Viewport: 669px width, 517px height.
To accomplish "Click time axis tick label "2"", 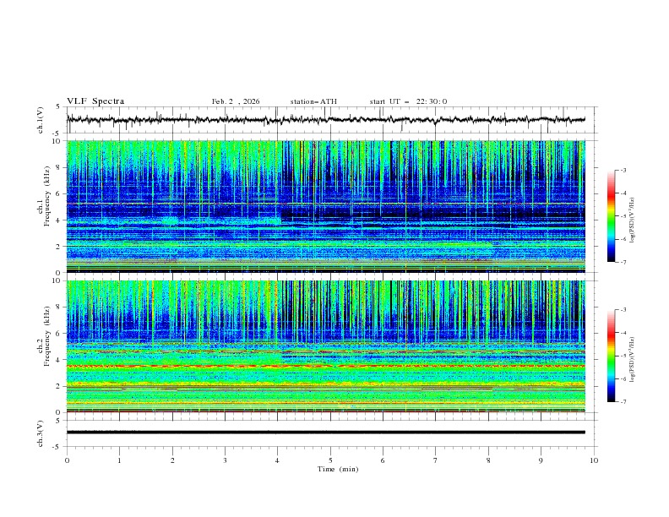I will point(172,460).
